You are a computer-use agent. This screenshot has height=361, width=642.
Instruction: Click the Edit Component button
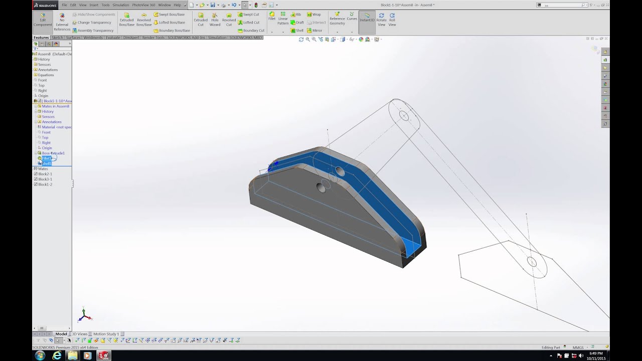(43, 22)
